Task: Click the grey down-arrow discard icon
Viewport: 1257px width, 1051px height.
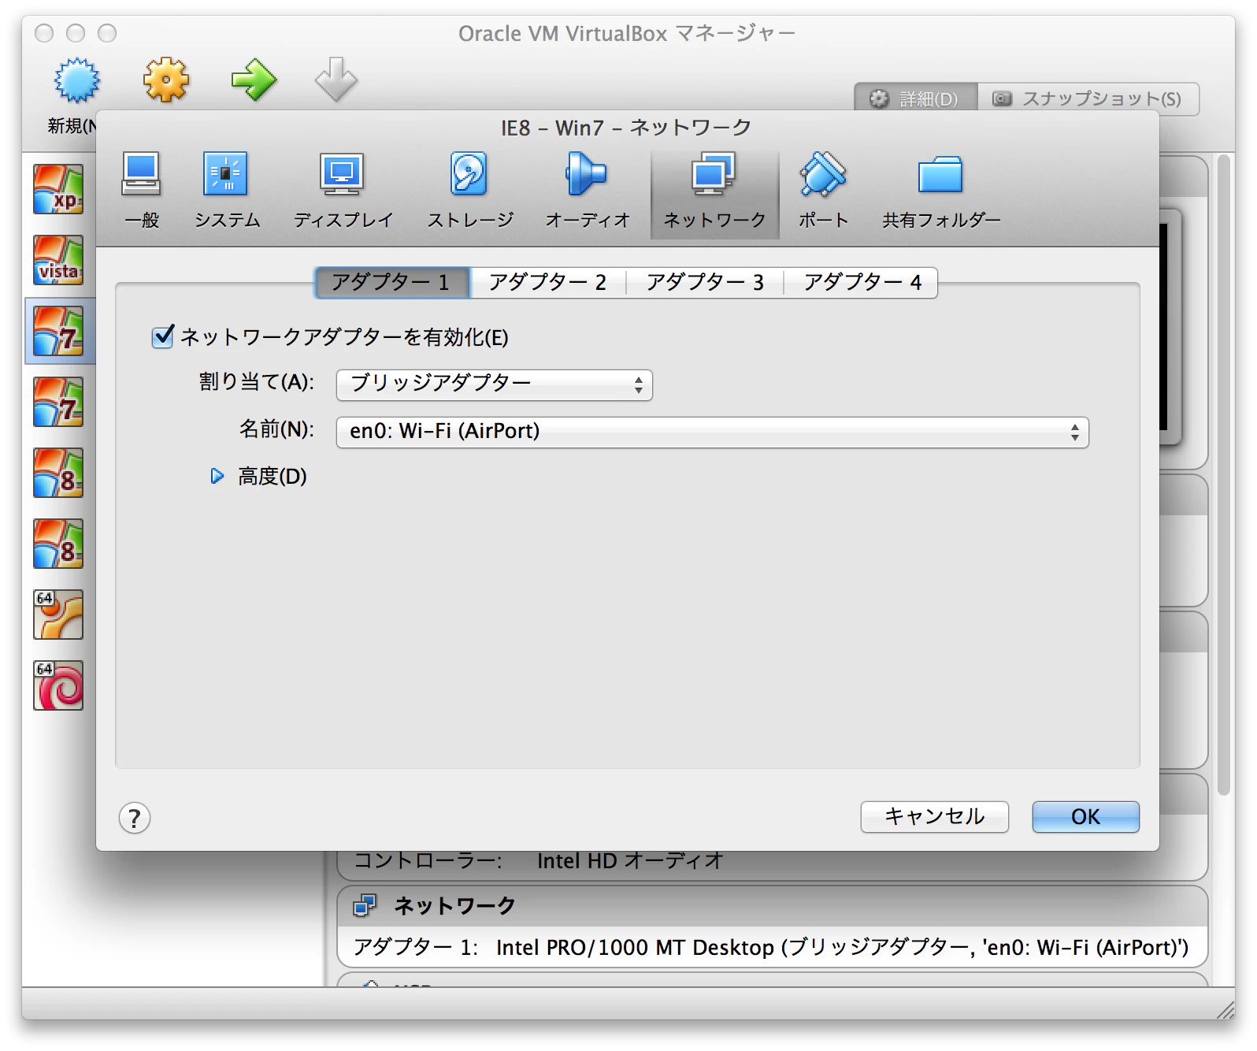Action: 336,80
